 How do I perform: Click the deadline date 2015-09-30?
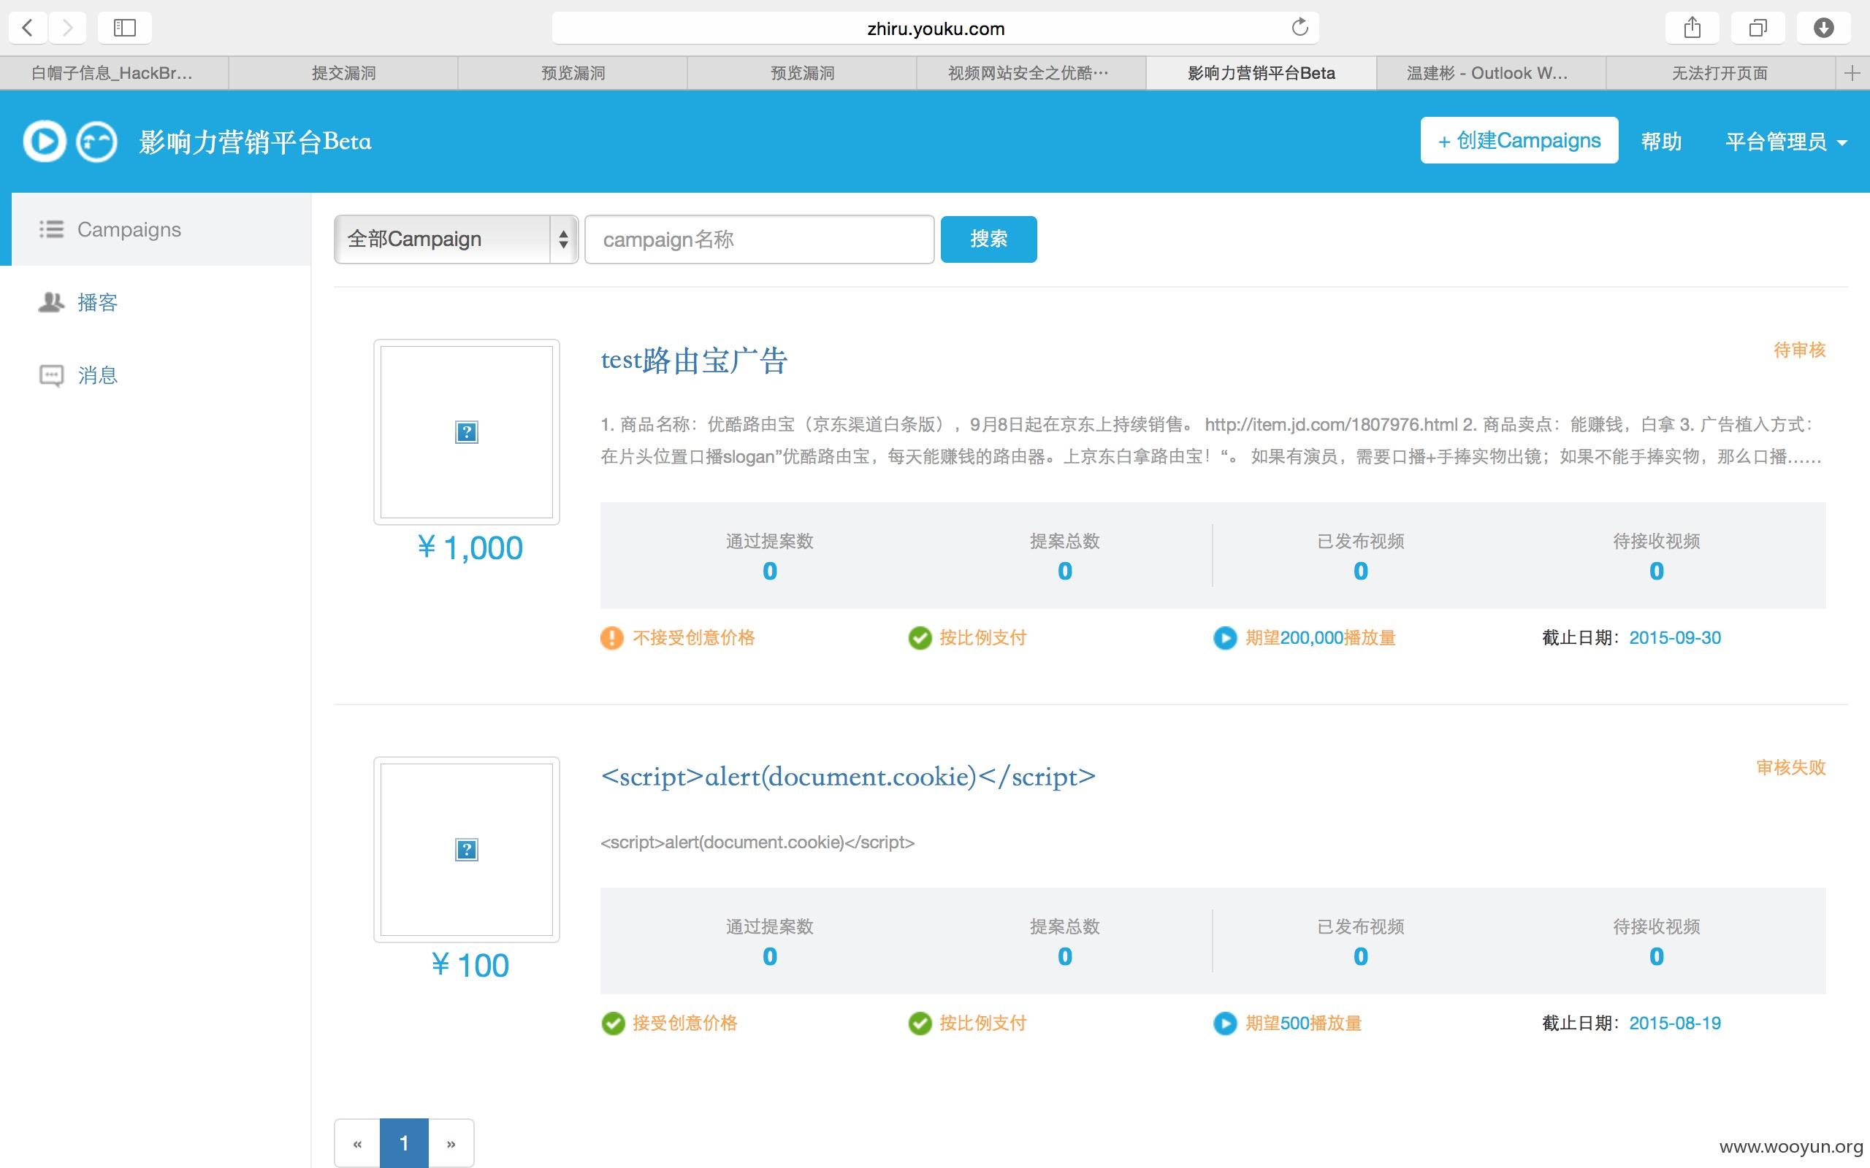(x=1674, y=638)
